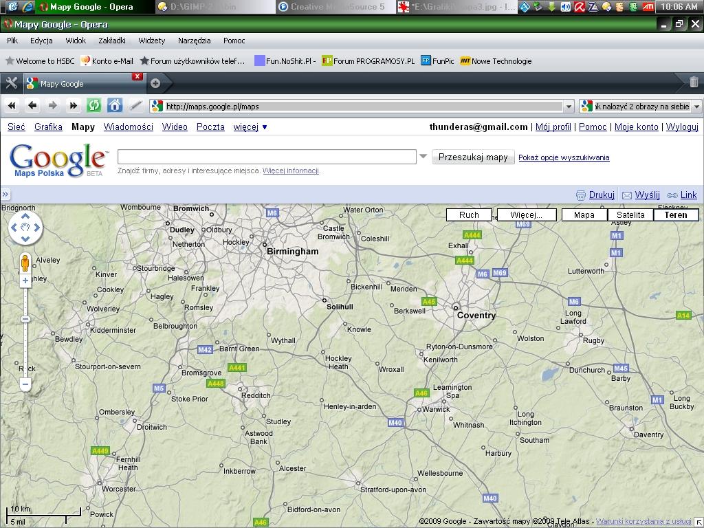
Task: Pan the map down with arrow
Action: 25,239
